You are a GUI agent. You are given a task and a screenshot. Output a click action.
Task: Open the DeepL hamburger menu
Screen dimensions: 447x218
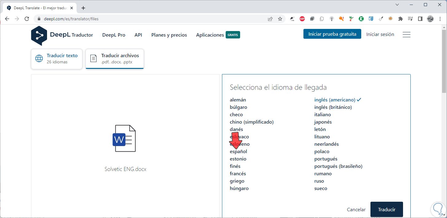click(x=406, y=34)
